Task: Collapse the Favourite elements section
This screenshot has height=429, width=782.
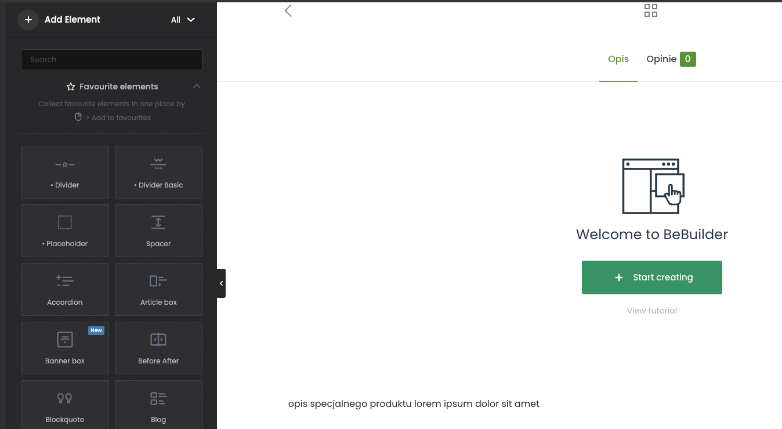Action: 197,86
